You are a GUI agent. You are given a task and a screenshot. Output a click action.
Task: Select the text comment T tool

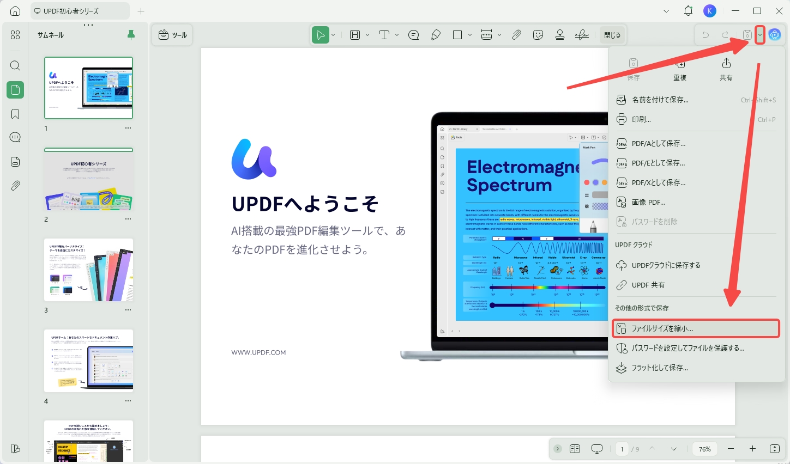(x=384, y=35)
